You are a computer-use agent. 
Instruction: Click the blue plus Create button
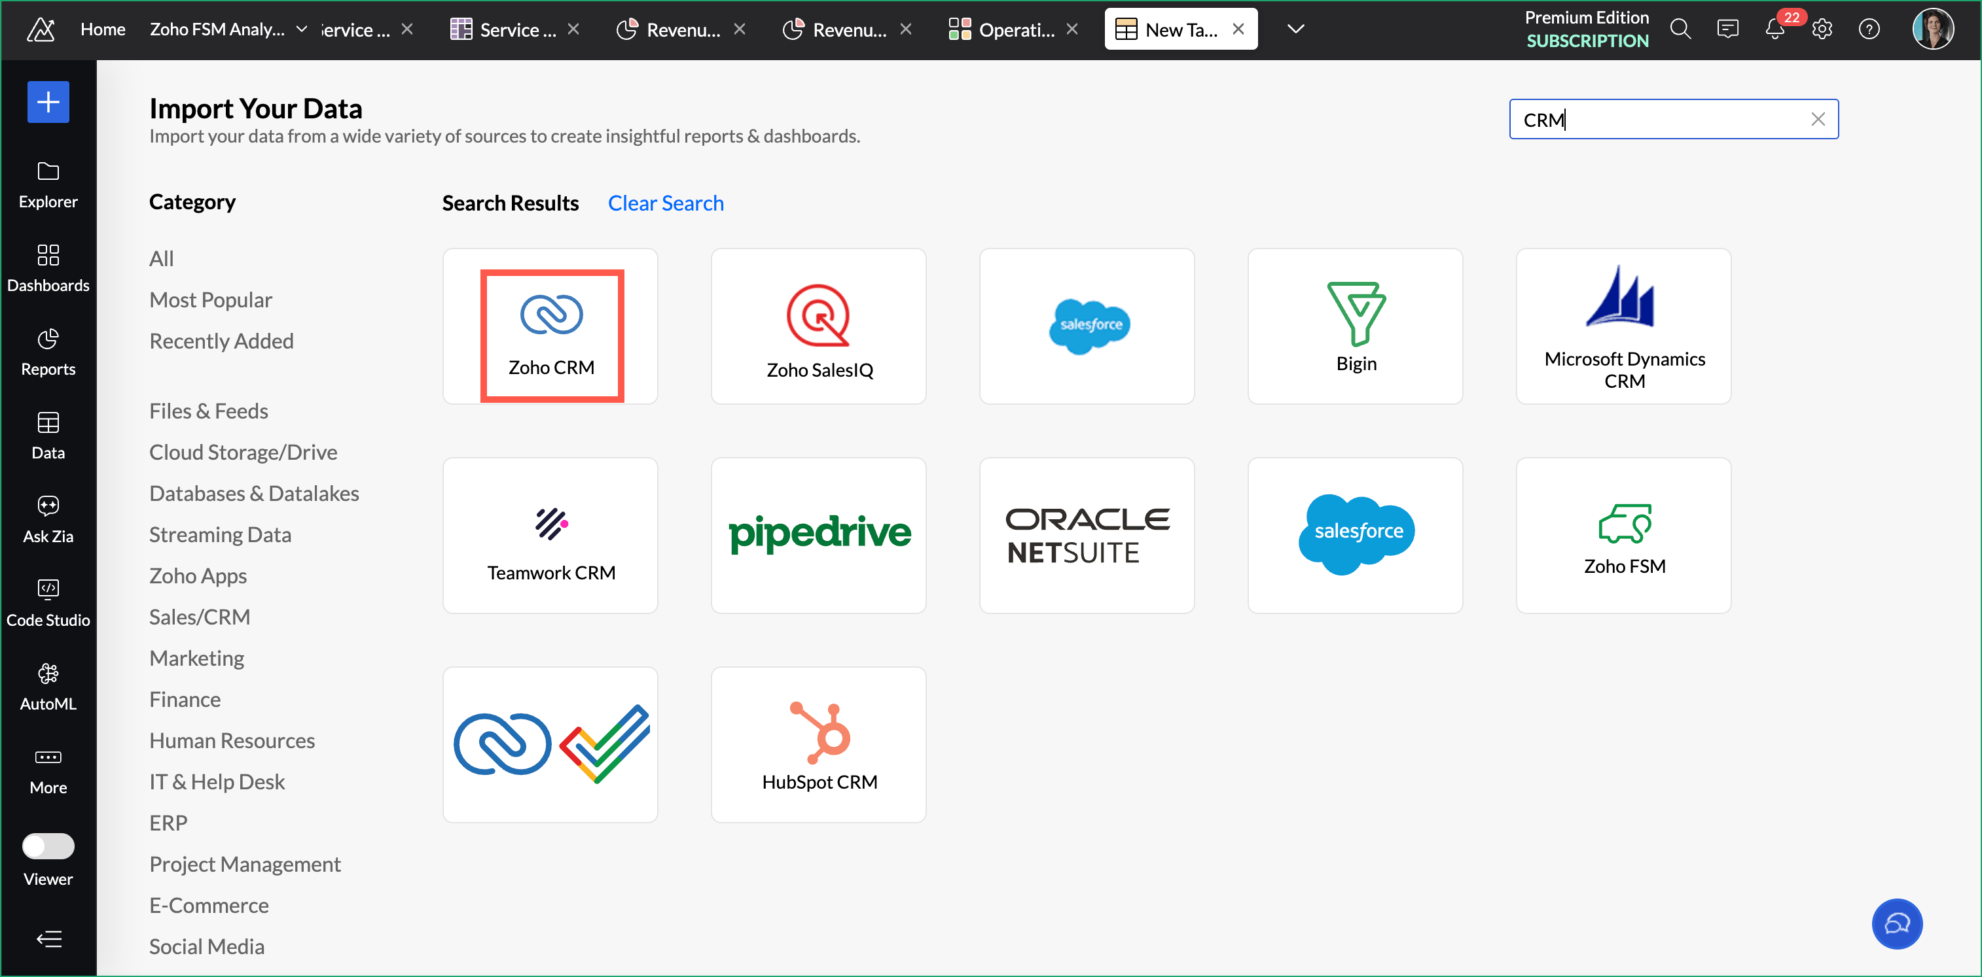point(48,102)
